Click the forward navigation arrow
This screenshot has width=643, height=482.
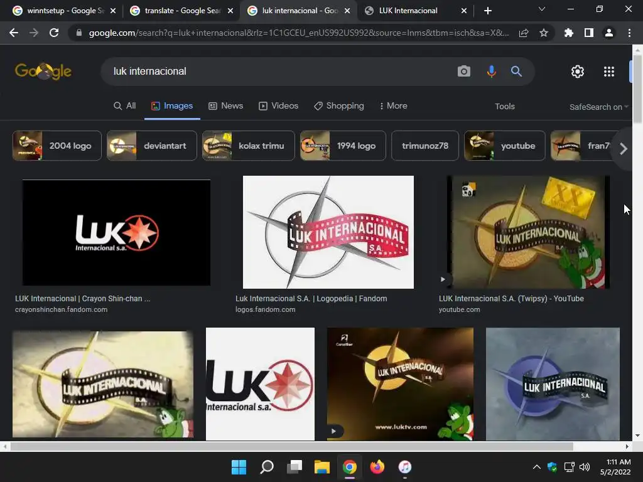[34, 33]
